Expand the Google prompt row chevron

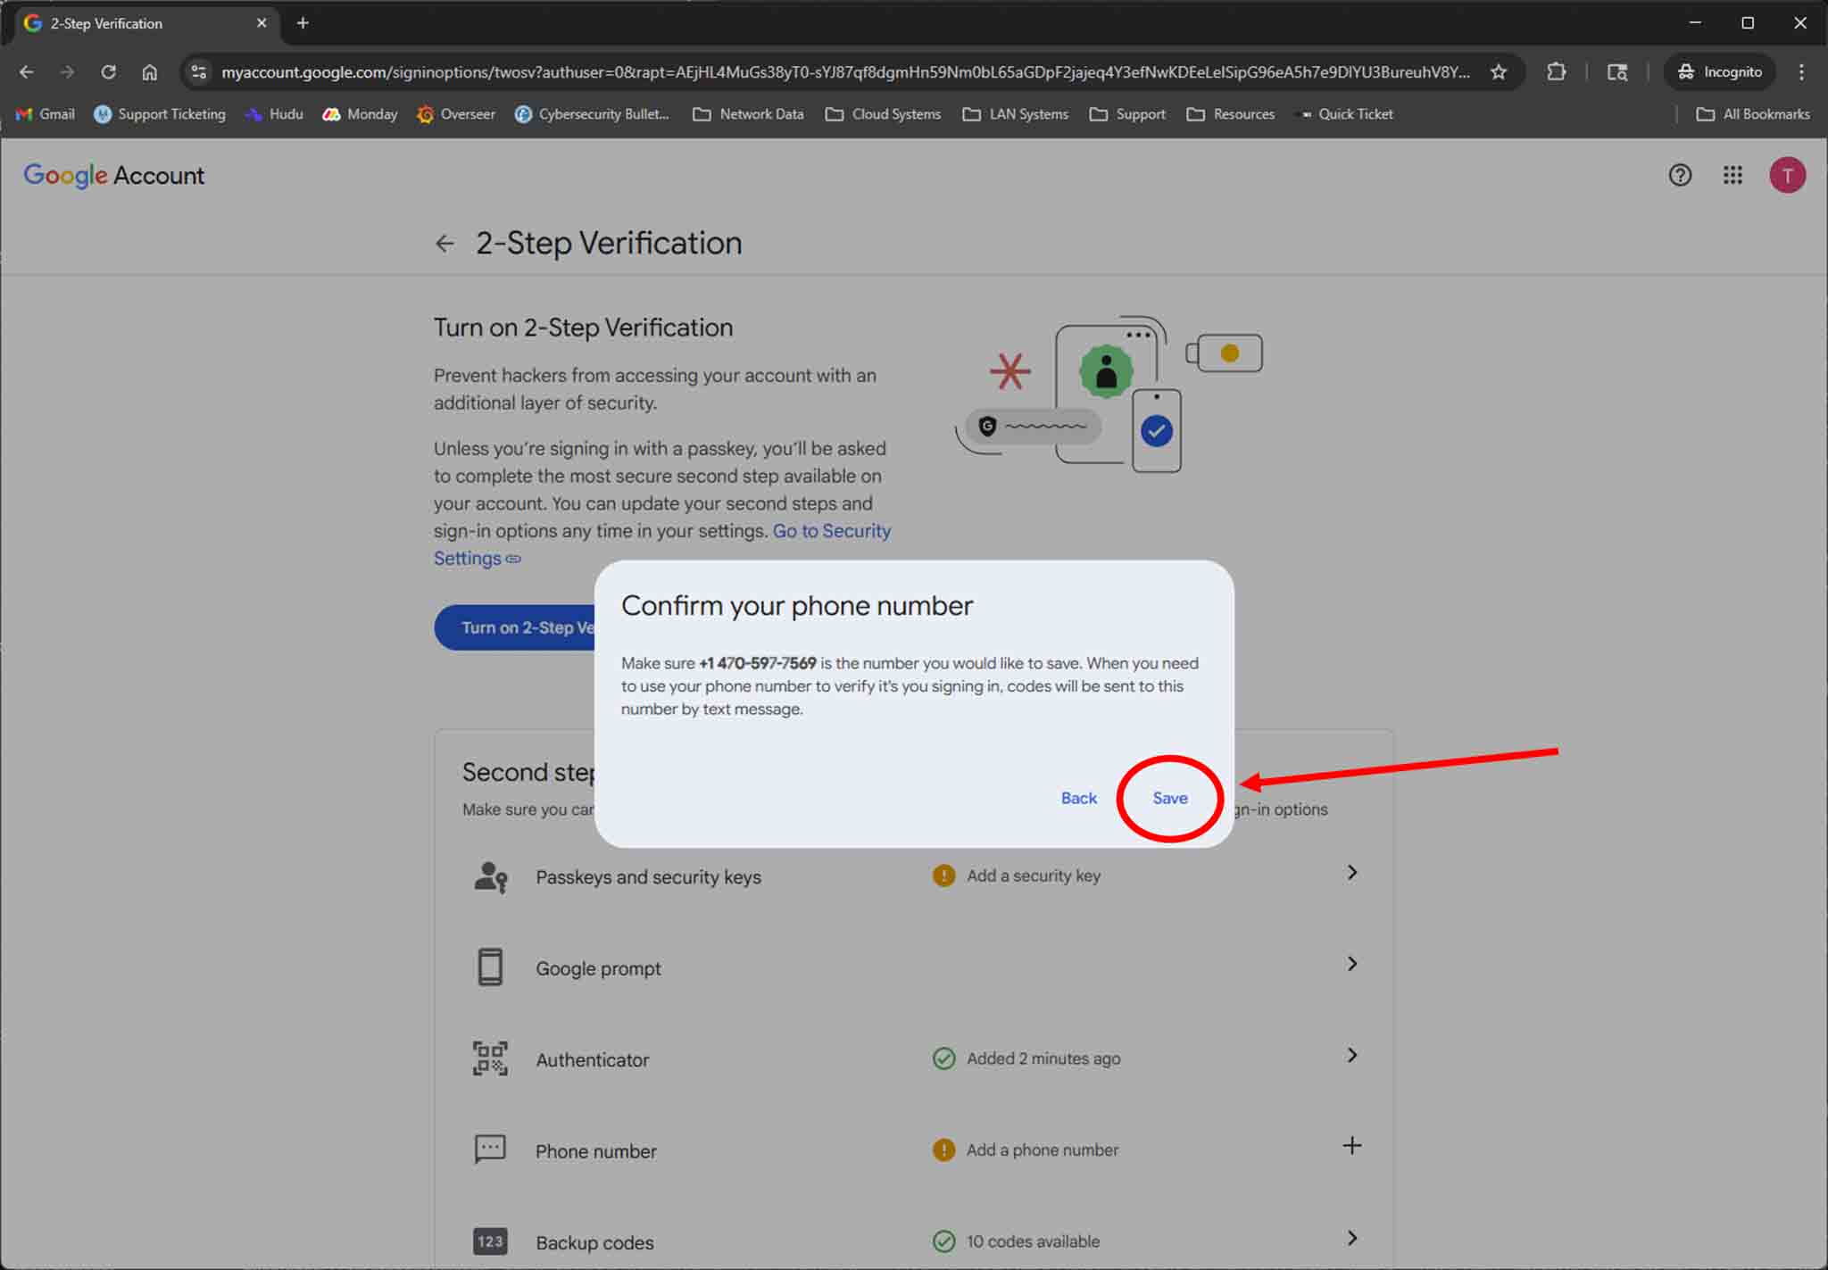click(x=1351, y=964)
